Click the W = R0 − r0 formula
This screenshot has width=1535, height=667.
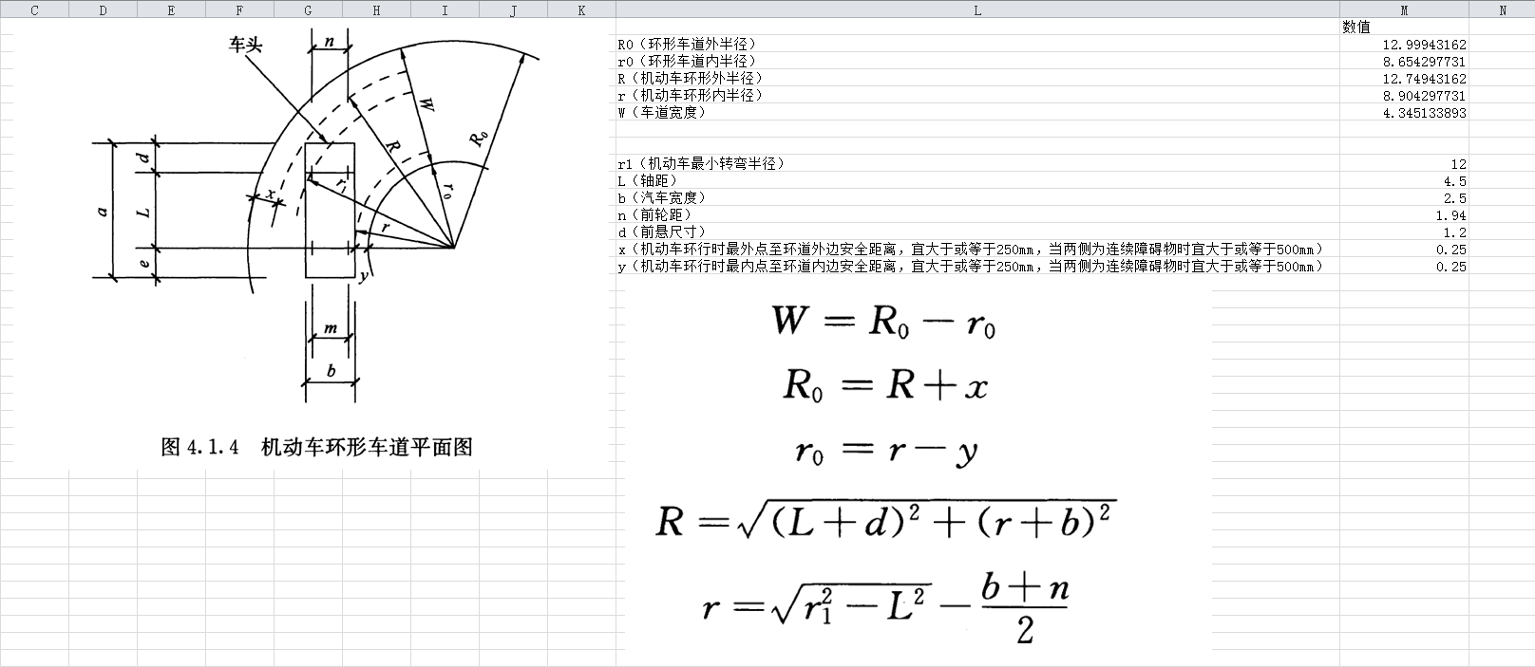[x=884, y=322]
